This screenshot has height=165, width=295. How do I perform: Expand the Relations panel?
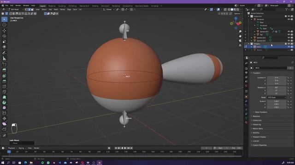pyautogui.click(x=256, y=116)
